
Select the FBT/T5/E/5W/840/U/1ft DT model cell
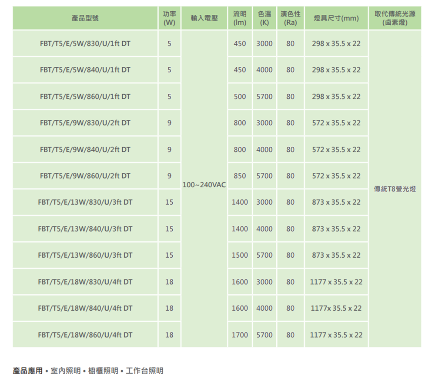[85, 70]
